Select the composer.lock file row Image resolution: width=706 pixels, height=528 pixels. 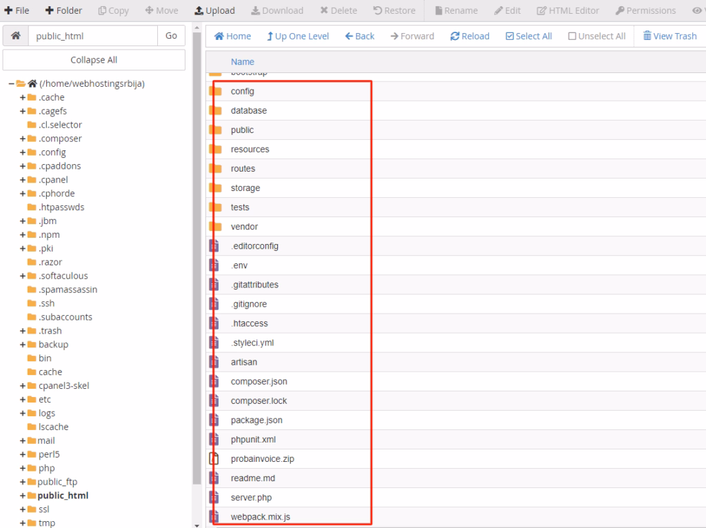456,401
